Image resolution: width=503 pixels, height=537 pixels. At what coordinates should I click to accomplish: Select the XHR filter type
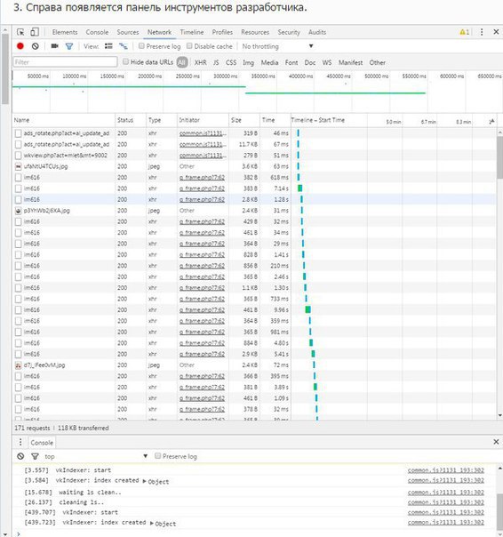200,62
